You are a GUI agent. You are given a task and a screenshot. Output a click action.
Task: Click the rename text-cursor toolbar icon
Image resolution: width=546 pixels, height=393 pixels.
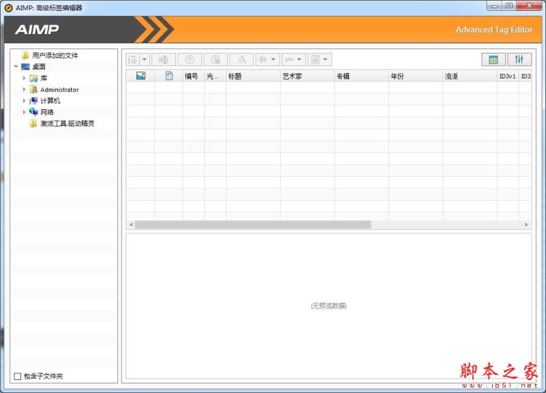coord(164,59)
